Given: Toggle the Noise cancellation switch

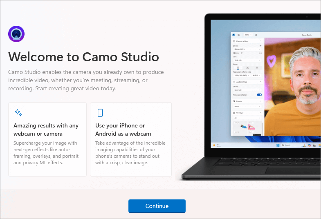Looking at the screenshot, I should 259,95.
